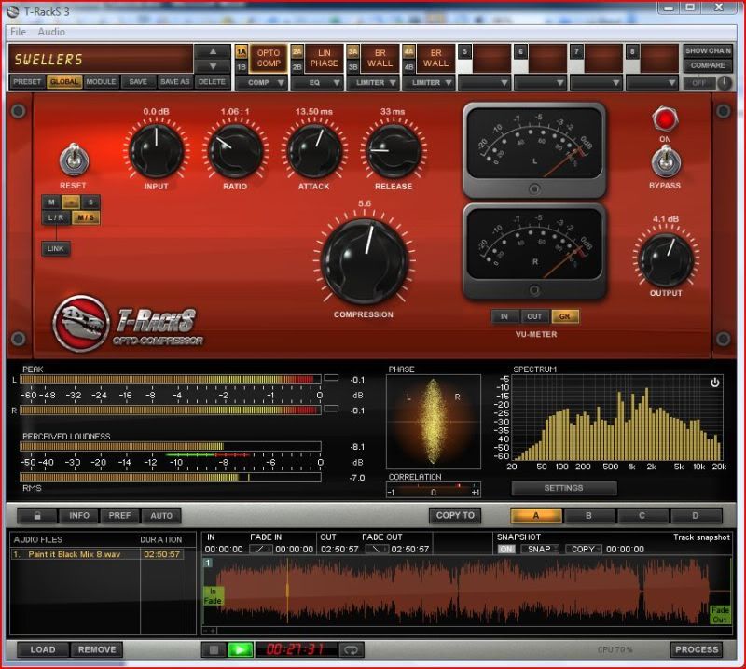
Task: Click the COPY TO button
Action: pyautogui.click(x=455, y=515)
